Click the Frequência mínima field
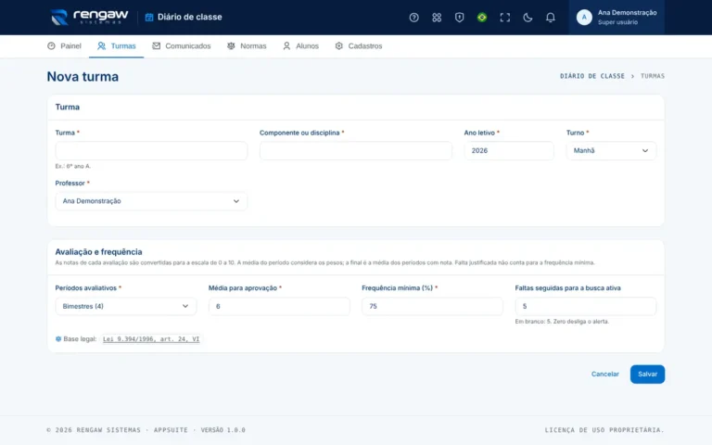 [x=432, y=306]
